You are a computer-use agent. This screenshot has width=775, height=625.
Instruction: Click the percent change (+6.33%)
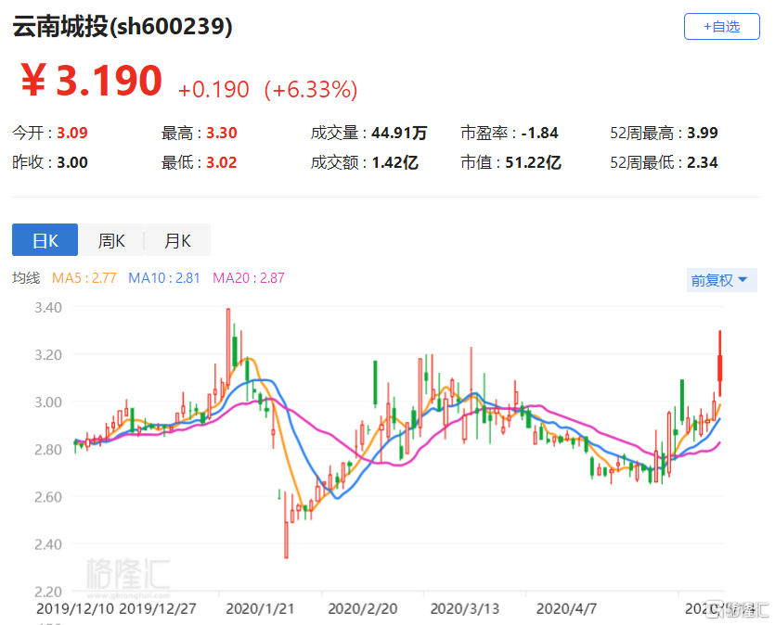(311, 90)
